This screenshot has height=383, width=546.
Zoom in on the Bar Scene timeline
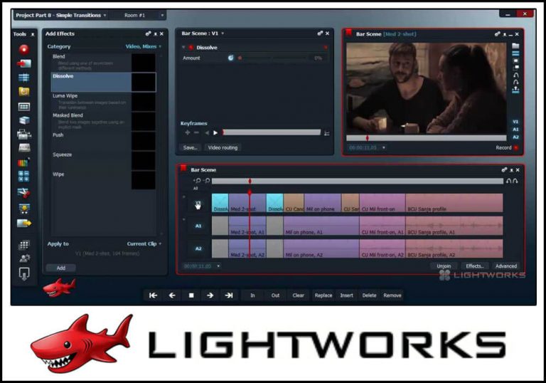click(197, 181)
